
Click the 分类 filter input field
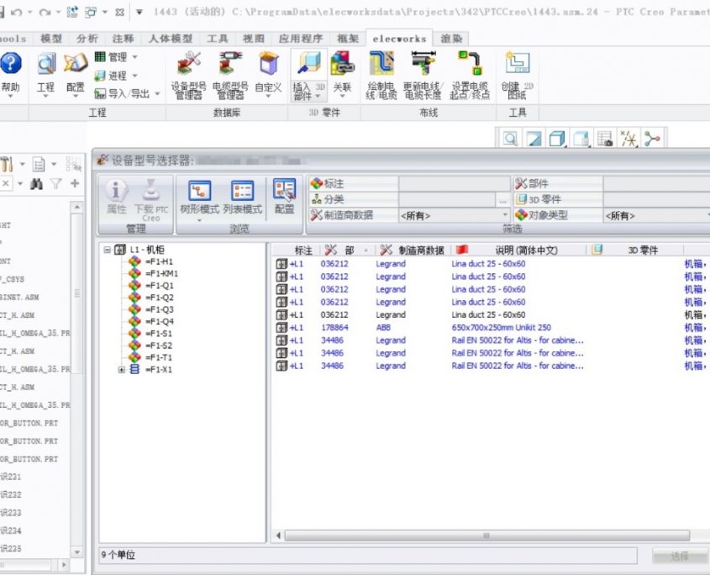[x=447, y=200]
